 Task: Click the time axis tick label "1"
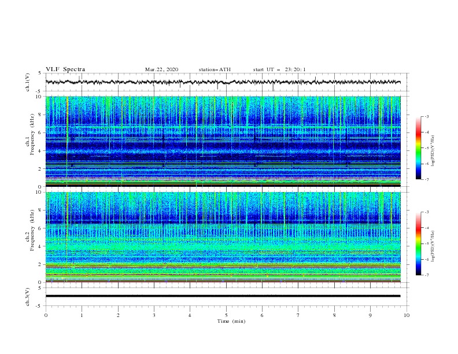tap(82, 315)
